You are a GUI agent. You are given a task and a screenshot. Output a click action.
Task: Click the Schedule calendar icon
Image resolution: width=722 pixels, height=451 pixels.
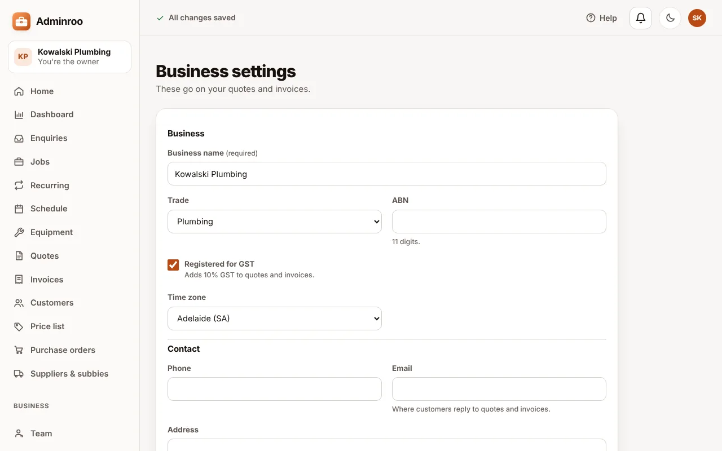[x=19, y=209]
